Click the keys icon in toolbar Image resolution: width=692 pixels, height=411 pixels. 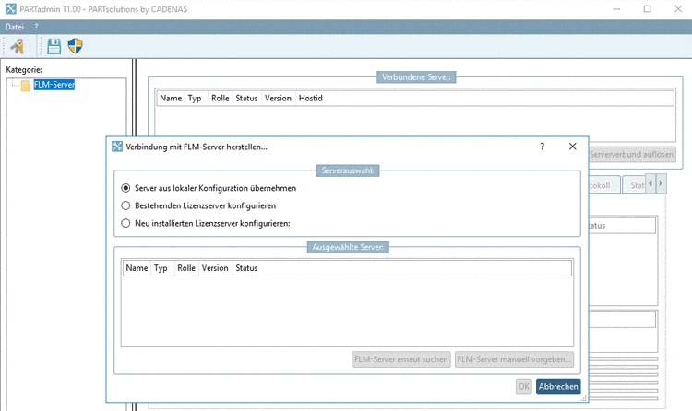click(18, 46)
